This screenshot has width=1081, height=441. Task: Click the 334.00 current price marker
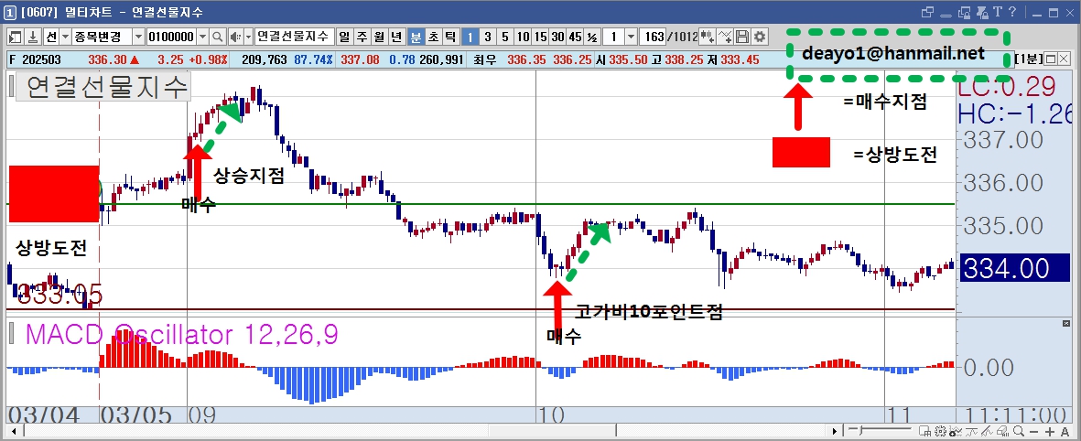tap(1015, 269)
